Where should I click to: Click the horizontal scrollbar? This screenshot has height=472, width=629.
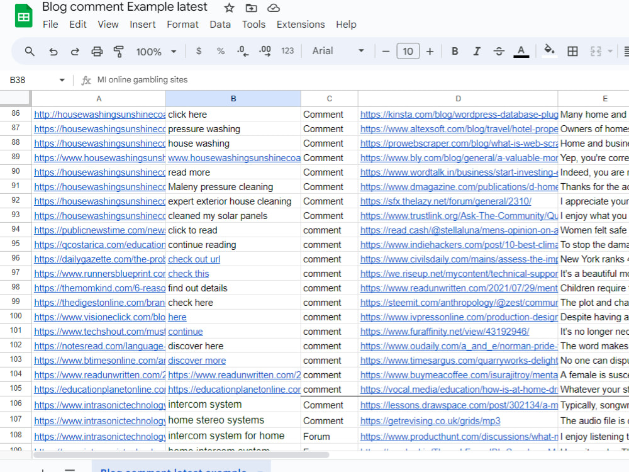181,455
